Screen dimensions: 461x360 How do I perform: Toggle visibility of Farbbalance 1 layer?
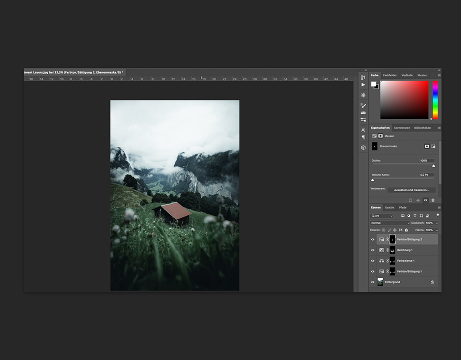pos(372,261)
